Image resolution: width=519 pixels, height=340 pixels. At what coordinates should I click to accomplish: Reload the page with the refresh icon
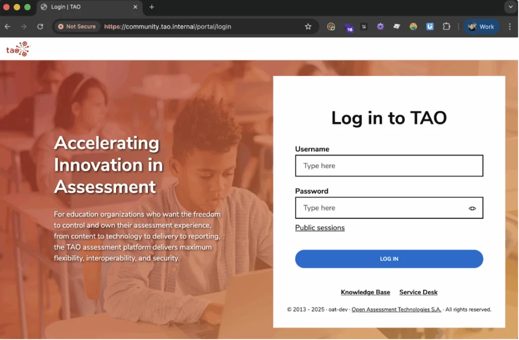41,26
